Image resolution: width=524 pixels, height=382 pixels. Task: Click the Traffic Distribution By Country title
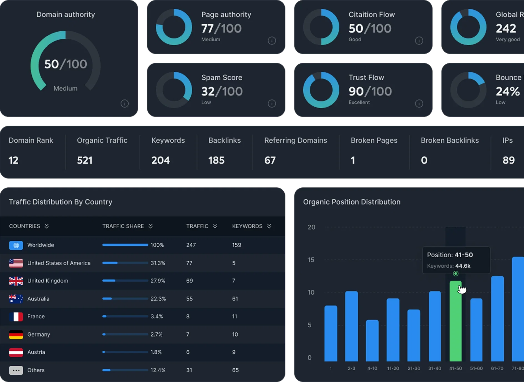coord(61,202)
